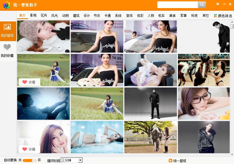The height and width of the screenshot is (164, 234).
Task: Open man in black suit on white wallpaper
Action: pyautogui.click(x=204, y=37)
